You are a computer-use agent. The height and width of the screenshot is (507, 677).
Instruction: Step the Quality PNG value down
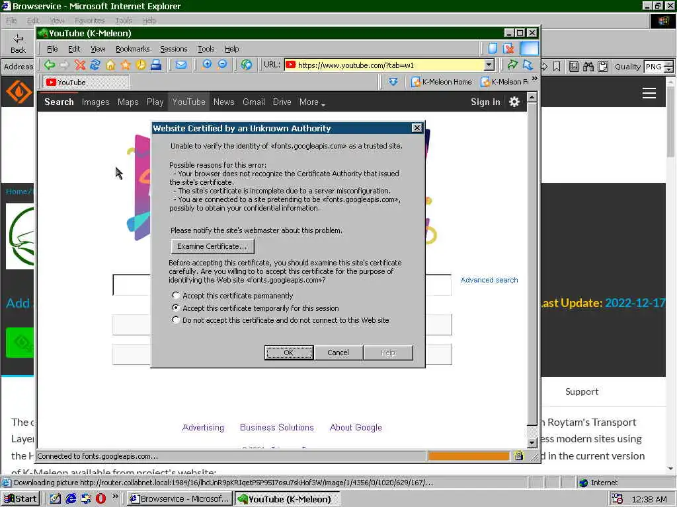click(x=669, y=69)
